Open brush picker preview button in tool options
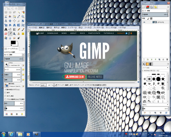Viewport: 171px width, 137px height. [x=6, y=65]
